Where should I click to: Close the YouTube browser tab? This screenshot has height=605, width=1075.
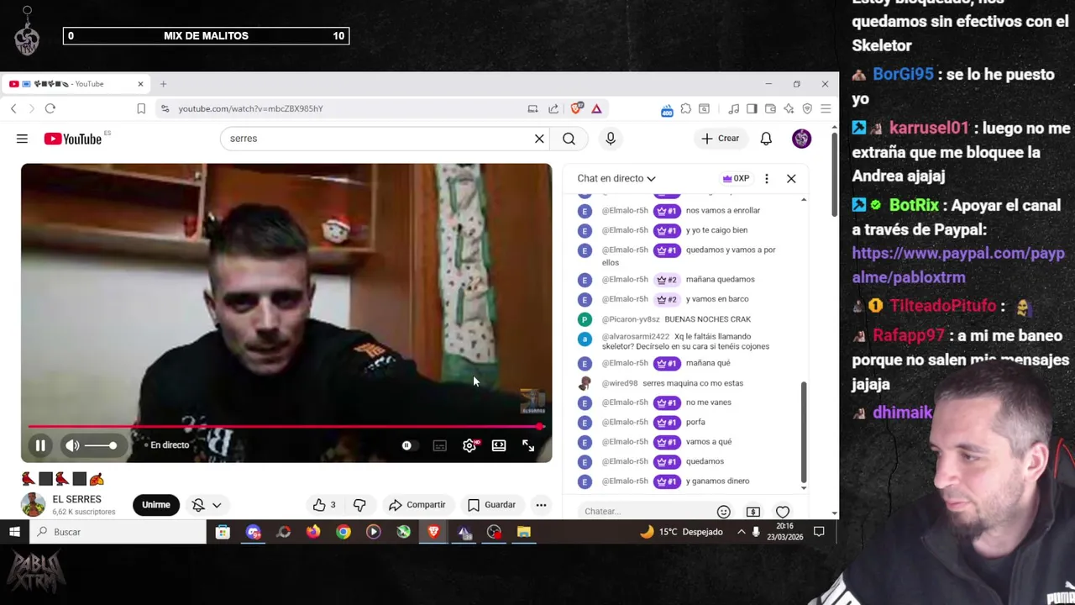point(140,84)
